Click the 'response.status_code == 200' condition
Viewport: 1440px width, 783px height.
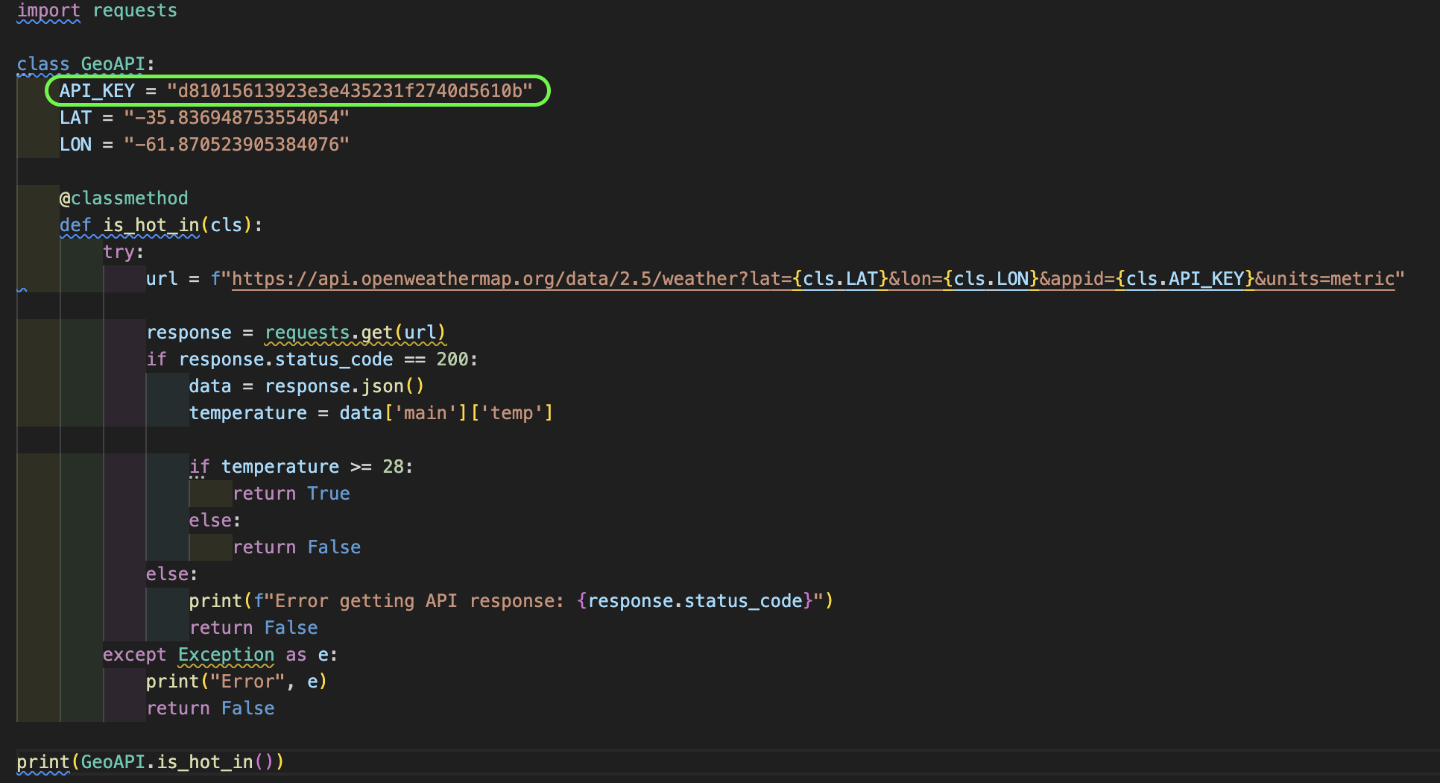(x=324, y=359)
